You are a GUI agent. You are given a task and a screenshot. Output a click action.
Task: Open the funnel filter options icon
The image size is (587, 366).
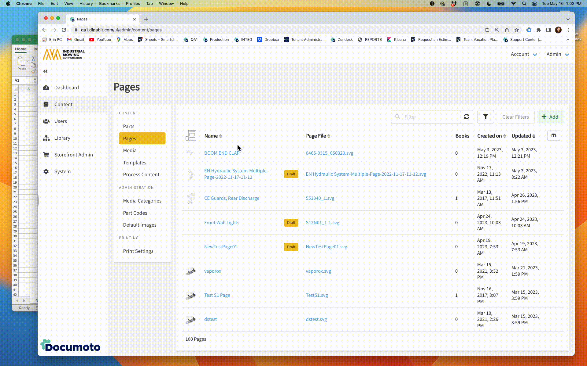click(485, 117)
